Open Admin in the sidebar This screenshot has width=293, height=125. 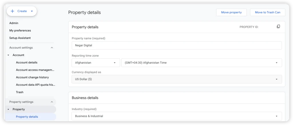pos(14,23)
